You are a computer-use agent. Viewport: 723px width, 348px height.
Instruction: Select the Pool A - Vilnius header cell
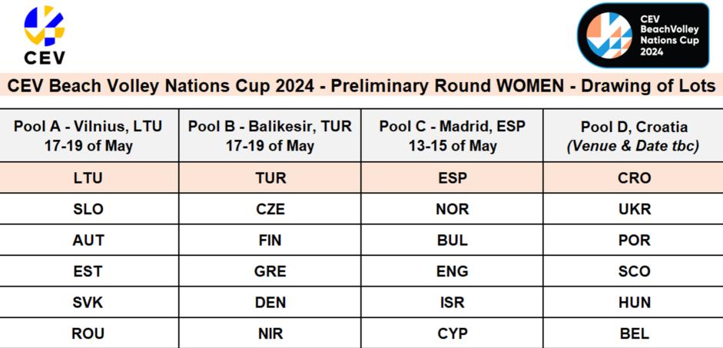coord(88,136)
